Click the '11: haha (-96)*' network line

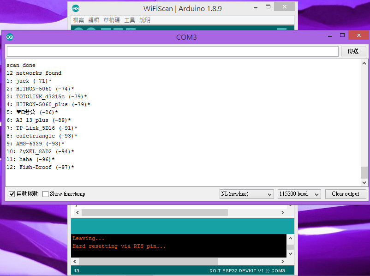point(30,159)
